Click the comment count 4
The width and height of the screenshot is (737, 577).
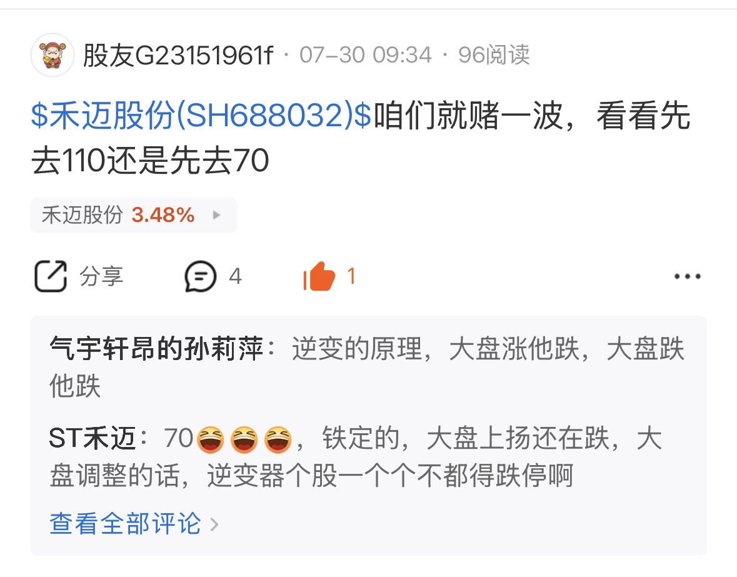click(x=235, y=276)
